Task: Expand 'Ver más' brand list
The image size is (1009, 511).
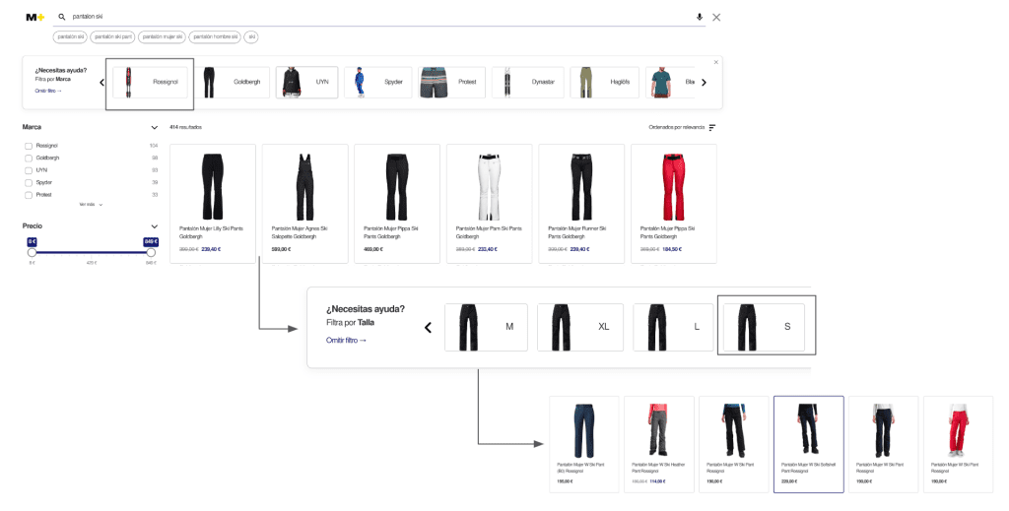Action: 91,205
